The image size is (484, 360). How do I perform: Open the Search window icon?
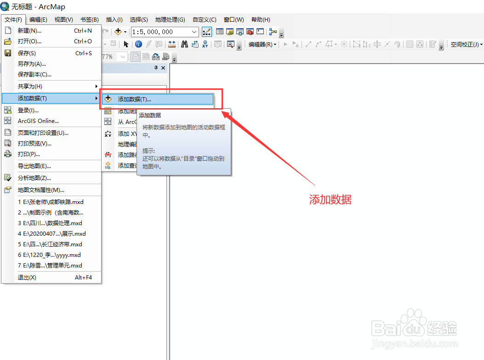pos(240,32)
